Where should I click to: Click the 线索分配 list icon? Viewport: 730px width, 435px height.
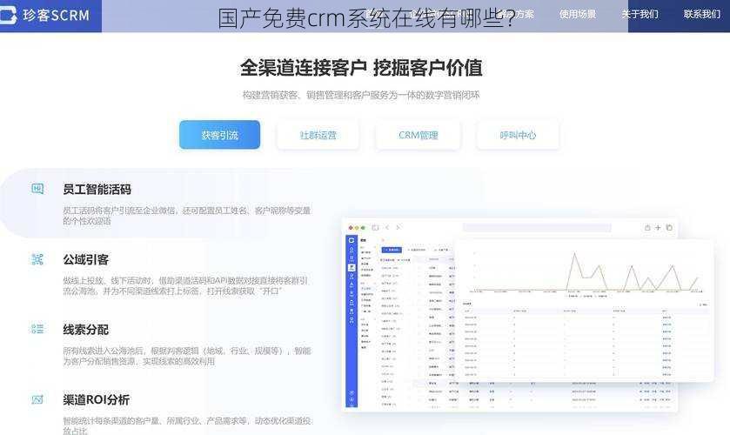coord(37,329)
